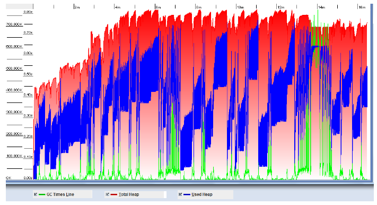This screenshot has height=205, width=377.
Task: Click the 300,000K heap axis label
Action: 14,112
